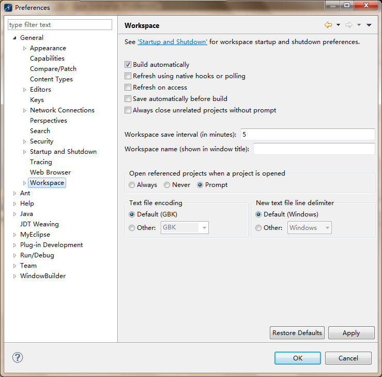Image resolution: width=382 pixels, height=377 pixels.
Task: Open forward history dropdown arrow
Action: click(x=359, y=25)
